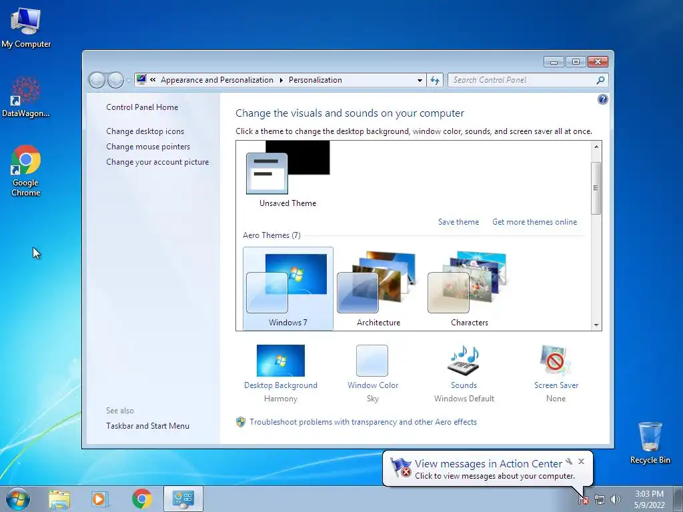Select the Characters theme
This screenshot has width=683, height=512.
[x=469, y=289]
